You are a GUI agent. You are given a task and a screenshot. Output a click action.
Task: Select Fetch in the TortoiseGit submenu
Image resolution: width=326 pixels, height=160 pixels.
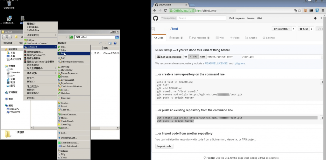[x=74, y=50]
